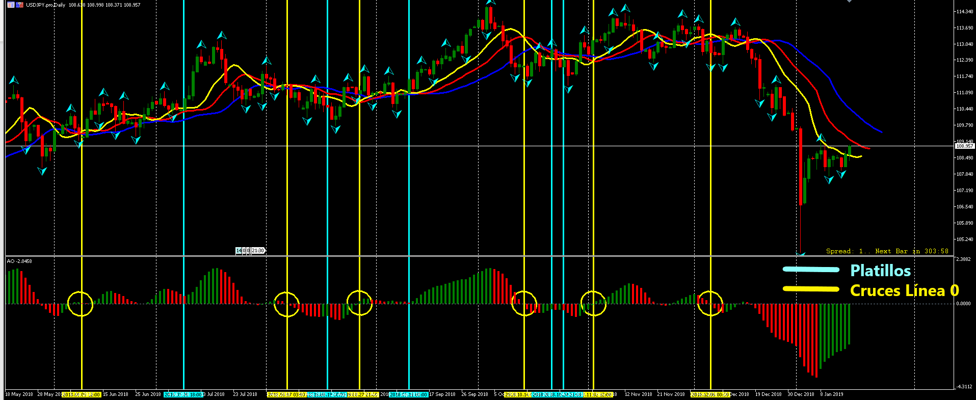Click the 8 Jan 2019 date on the time axis
The height and width of the screenshot is (400, 976).
(x=831, y=394)
